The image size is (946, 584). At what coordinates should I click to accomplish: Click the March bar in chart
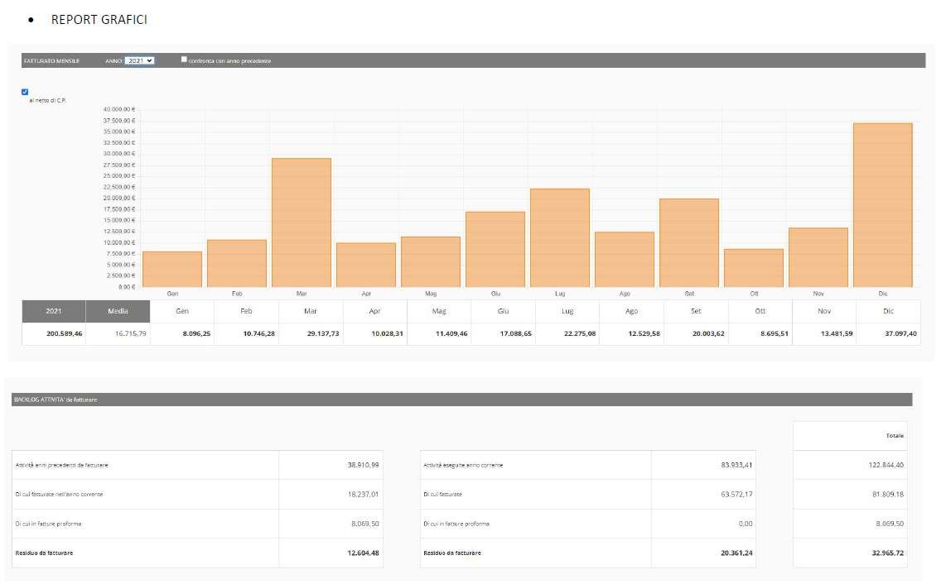302,222
